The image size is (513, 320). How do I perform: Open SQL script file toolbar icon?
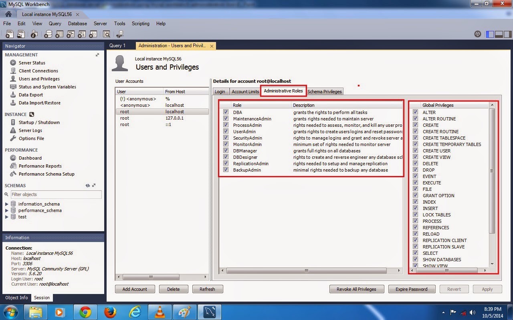[x=21, y=34]
